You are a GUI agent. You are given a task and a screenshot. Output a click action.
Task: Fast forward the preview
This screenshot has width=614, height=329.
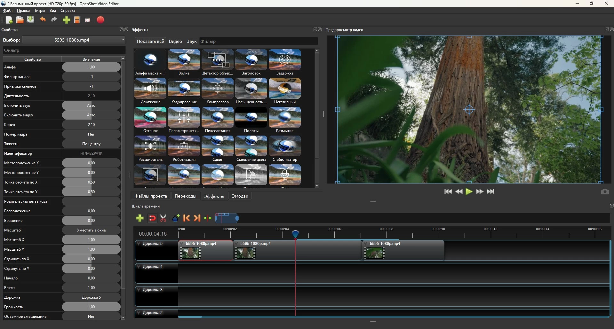click(x=480, y=192)
